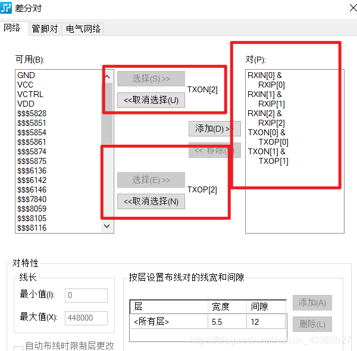357x351 pixels.
Task: Select net $$$7840
Action: point(32,199)
